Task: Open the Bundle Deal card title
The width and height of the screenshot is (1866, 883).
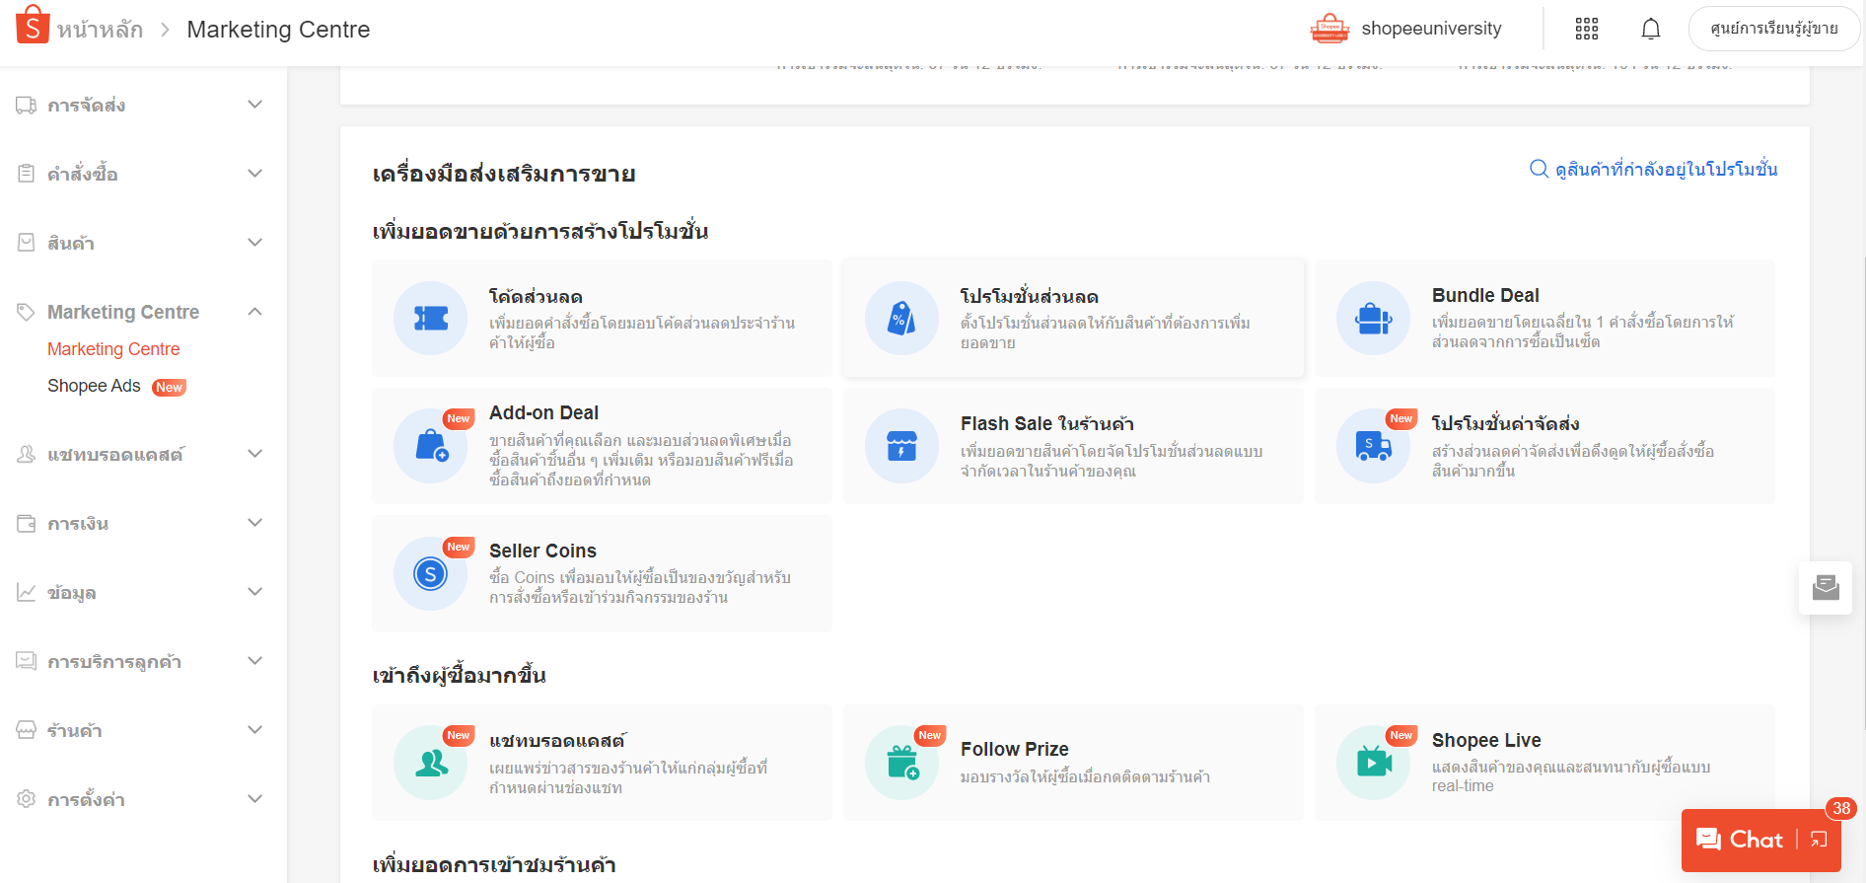Action: click(x=1485, y=295)
